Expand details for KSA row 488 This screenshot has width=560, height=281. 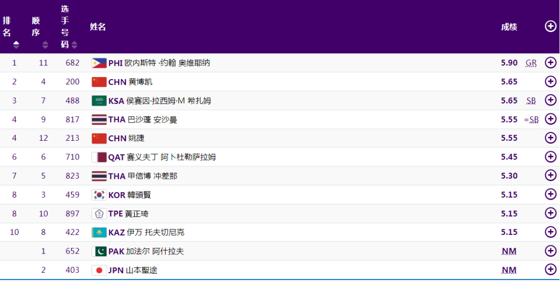pos(550,100)
